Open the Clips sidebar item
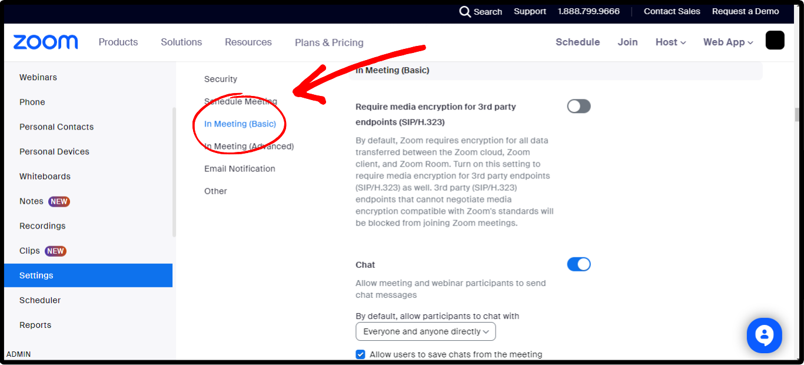 [x=30, y=251]
